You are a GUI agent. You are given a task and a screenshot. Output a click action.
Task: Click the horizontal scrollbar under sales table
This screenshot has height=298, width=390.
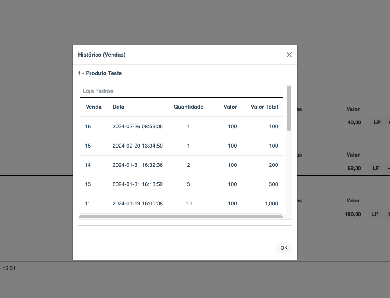tap(181, 216)
